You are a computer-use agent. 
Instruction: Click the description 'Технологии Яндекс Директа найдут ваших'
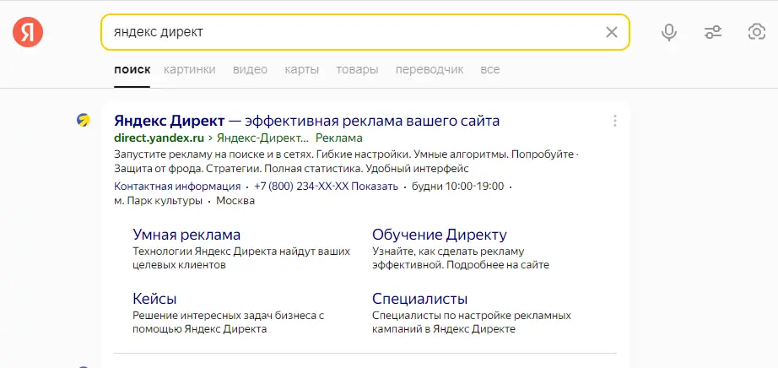(x=241, y=252)
